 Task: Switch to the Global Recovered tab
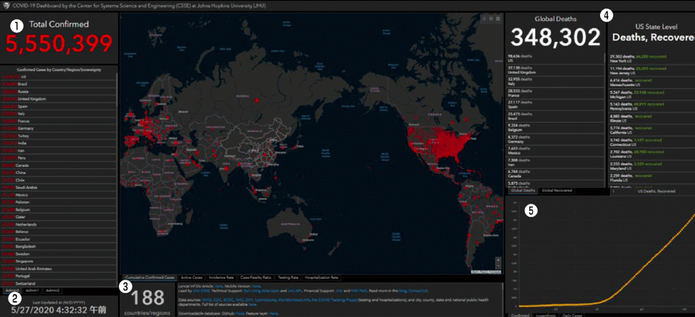click(x=556, y=191)
